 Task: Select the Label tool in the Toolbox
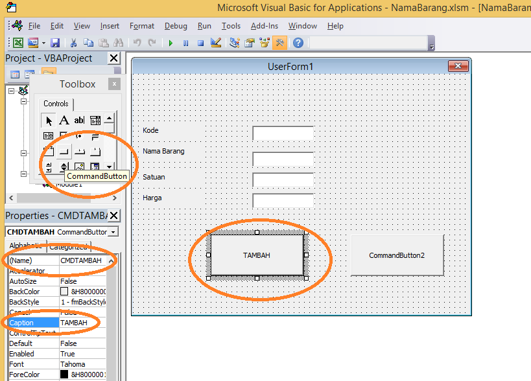click(x=64, y=121)
